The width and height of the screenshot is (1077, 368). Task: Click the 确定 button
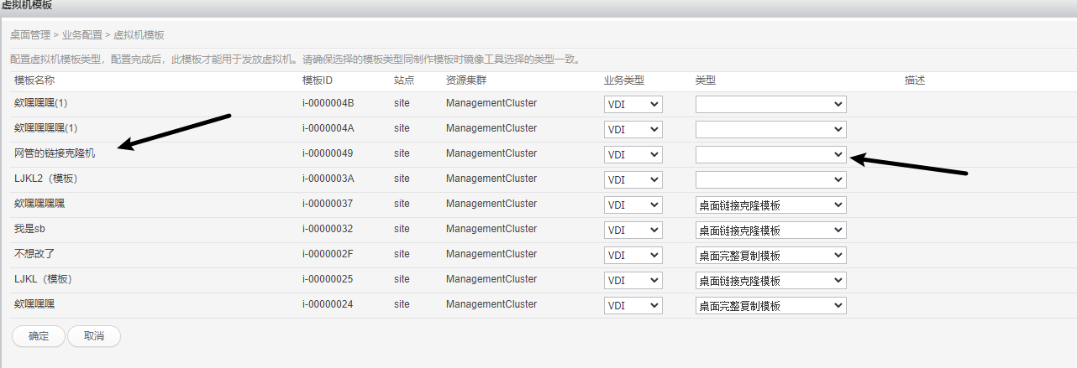click(x=39, y=336)
